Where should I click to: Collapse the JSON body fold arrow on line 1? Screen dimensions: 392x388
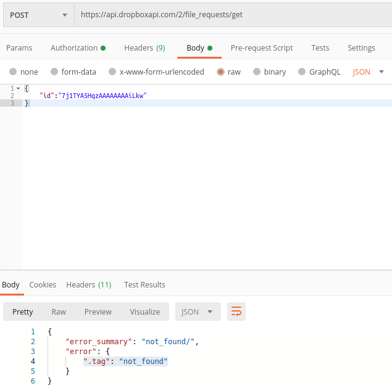click(x=18, y=89)
